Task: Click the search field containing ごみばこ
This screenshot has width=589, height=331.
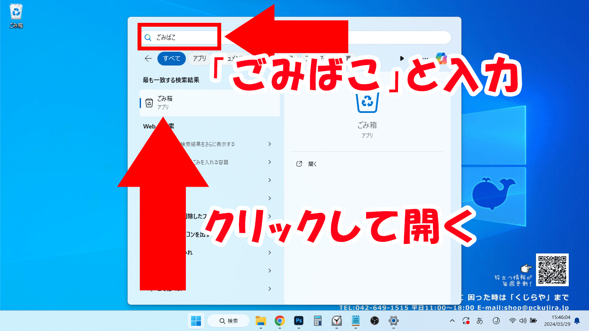Action: 295,37
